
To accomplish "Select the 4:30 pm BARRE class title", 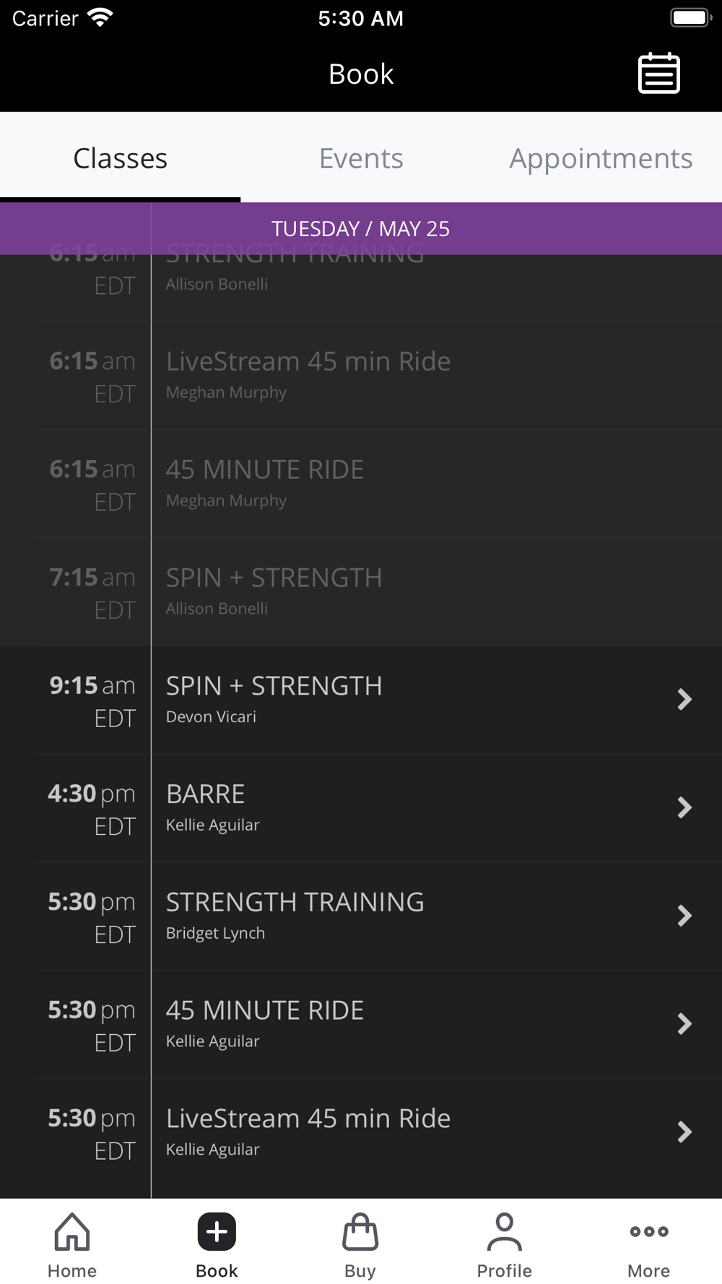I will pos(206,794).
